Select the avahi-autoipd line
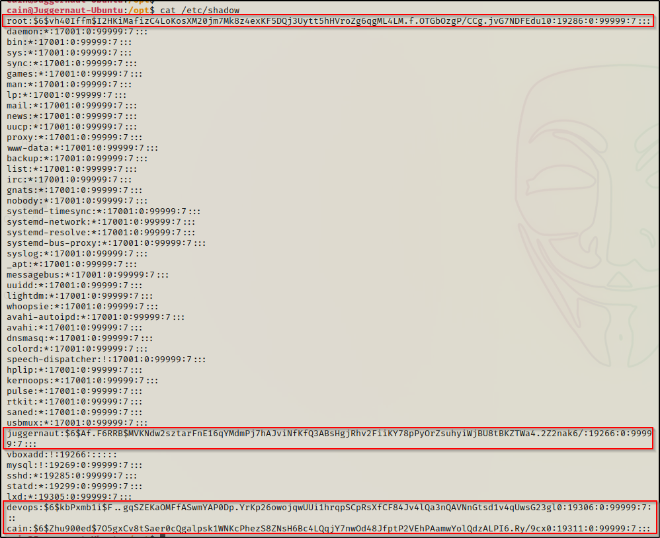Image resolution: width=660 pixels, height=538 pixels. coord(95,317)
